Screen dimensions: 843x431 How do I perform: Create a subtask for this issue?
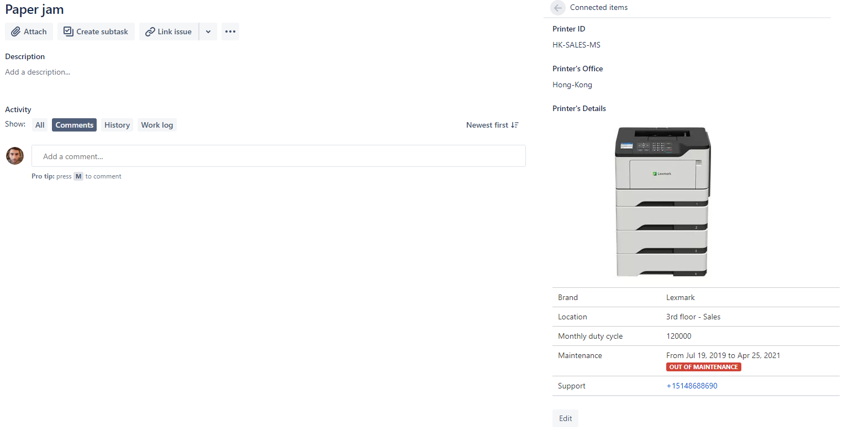pos(96,31)
